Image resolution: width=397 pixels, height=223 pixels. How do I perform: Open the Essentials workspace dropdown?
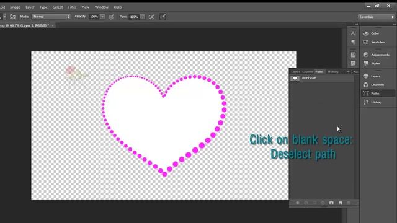tap(376, 17)
